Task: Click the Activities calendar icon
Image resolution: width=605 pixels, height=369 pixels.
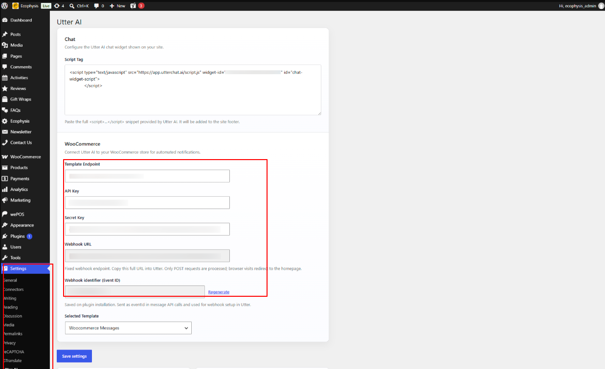Action: [5, 78]
